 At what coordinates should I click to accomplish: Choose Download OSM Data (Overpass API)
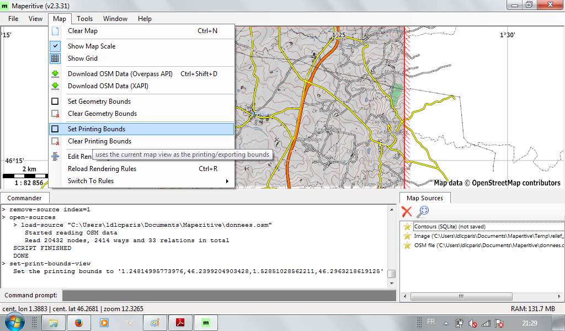pyautogui.click(x=142, y=74)
